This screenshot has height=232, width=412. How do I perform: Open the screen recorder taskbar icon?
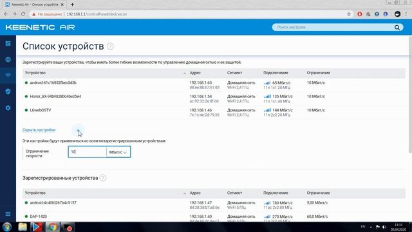point(68,227)
